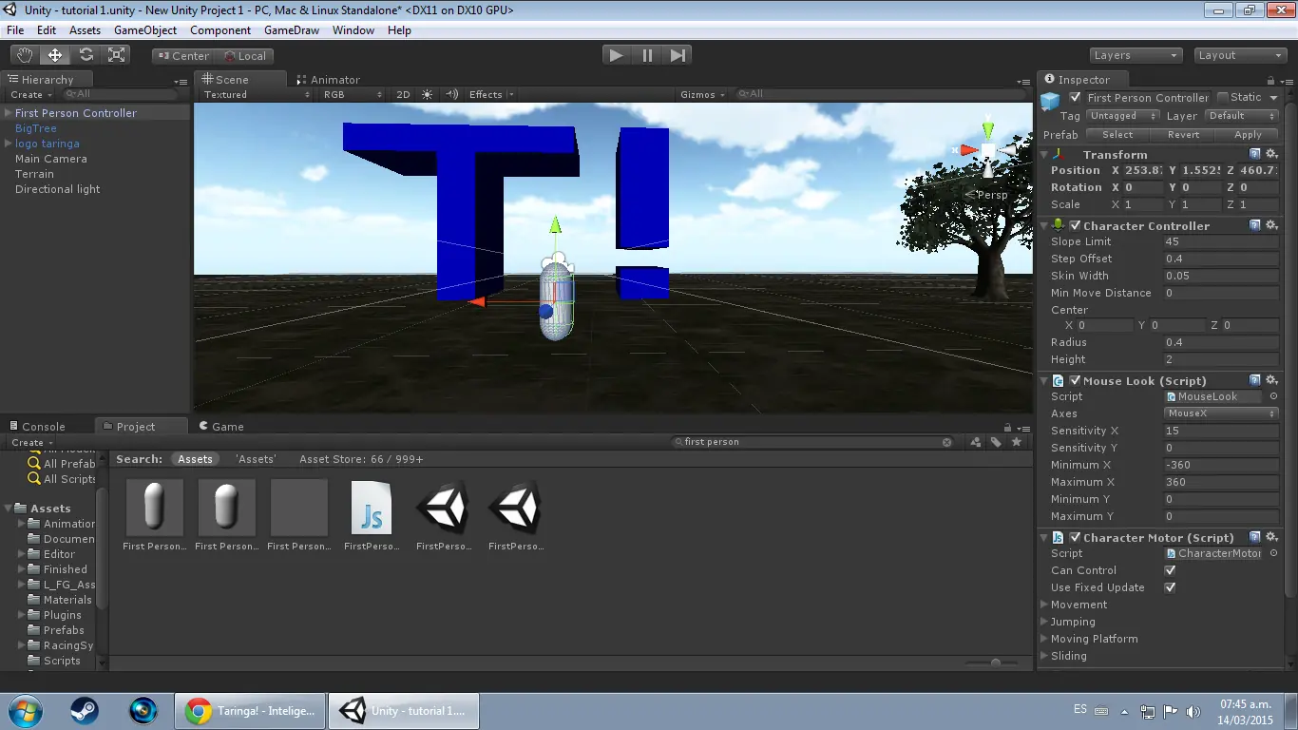Switch to the Animator tab
The width and height of the screenshot is (1298, 730).
click(x=328, y=80)
